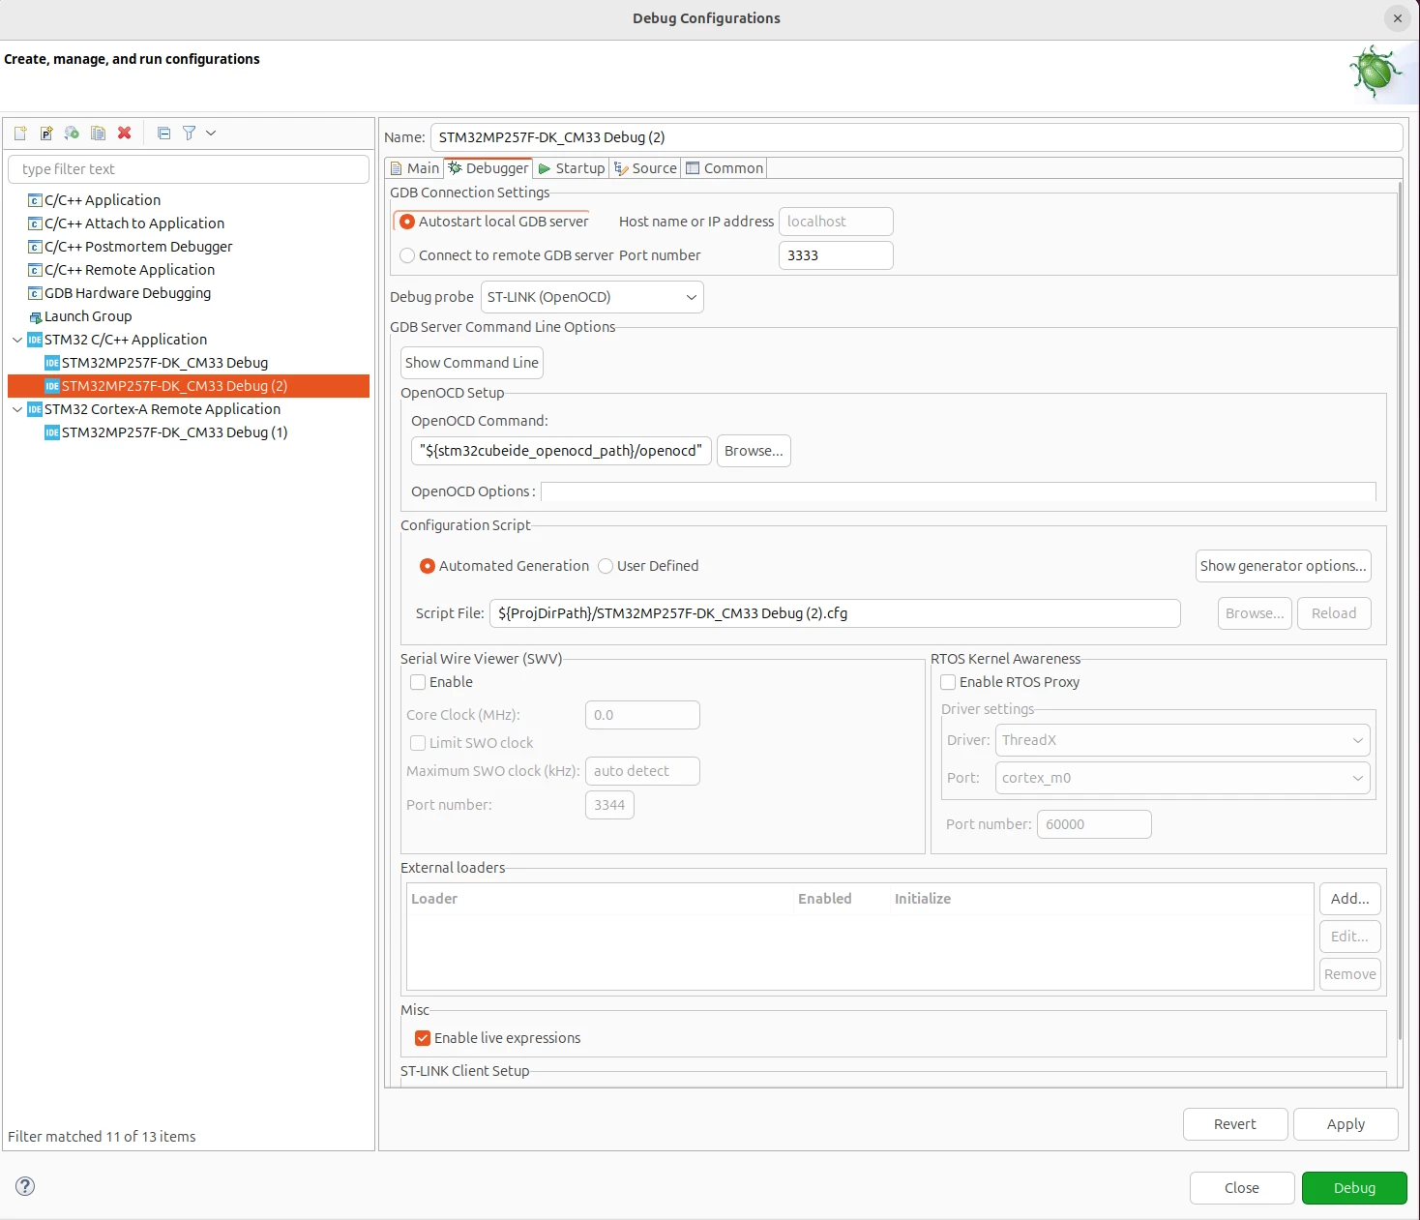
Task: Collapse the STM32 C/C++ Application group
Action: [17, 340]
